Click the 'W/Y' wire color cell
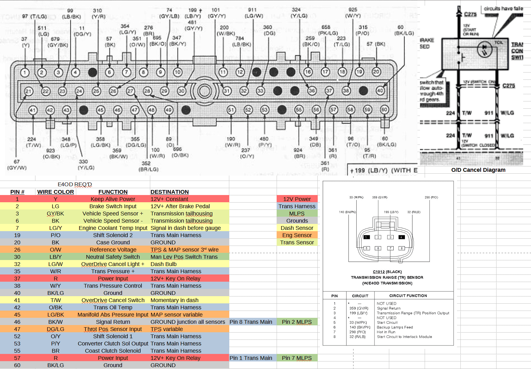This screenshot has width=531, height=369. 56,286
